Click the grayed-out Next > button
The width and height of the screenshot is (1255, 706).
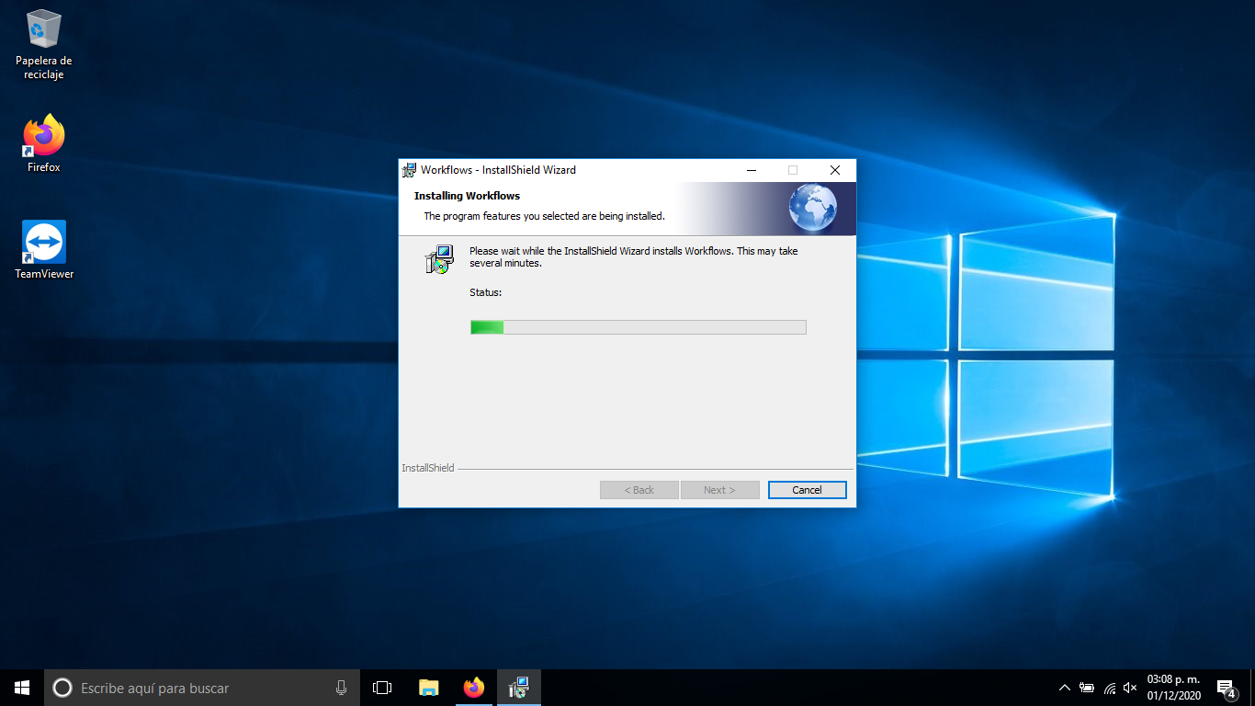tap(719, 490)
